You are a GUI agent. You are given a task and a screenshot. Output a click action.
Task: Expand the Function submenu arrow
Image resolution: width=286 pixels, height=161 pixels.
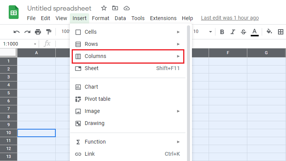tap(178, 142)
